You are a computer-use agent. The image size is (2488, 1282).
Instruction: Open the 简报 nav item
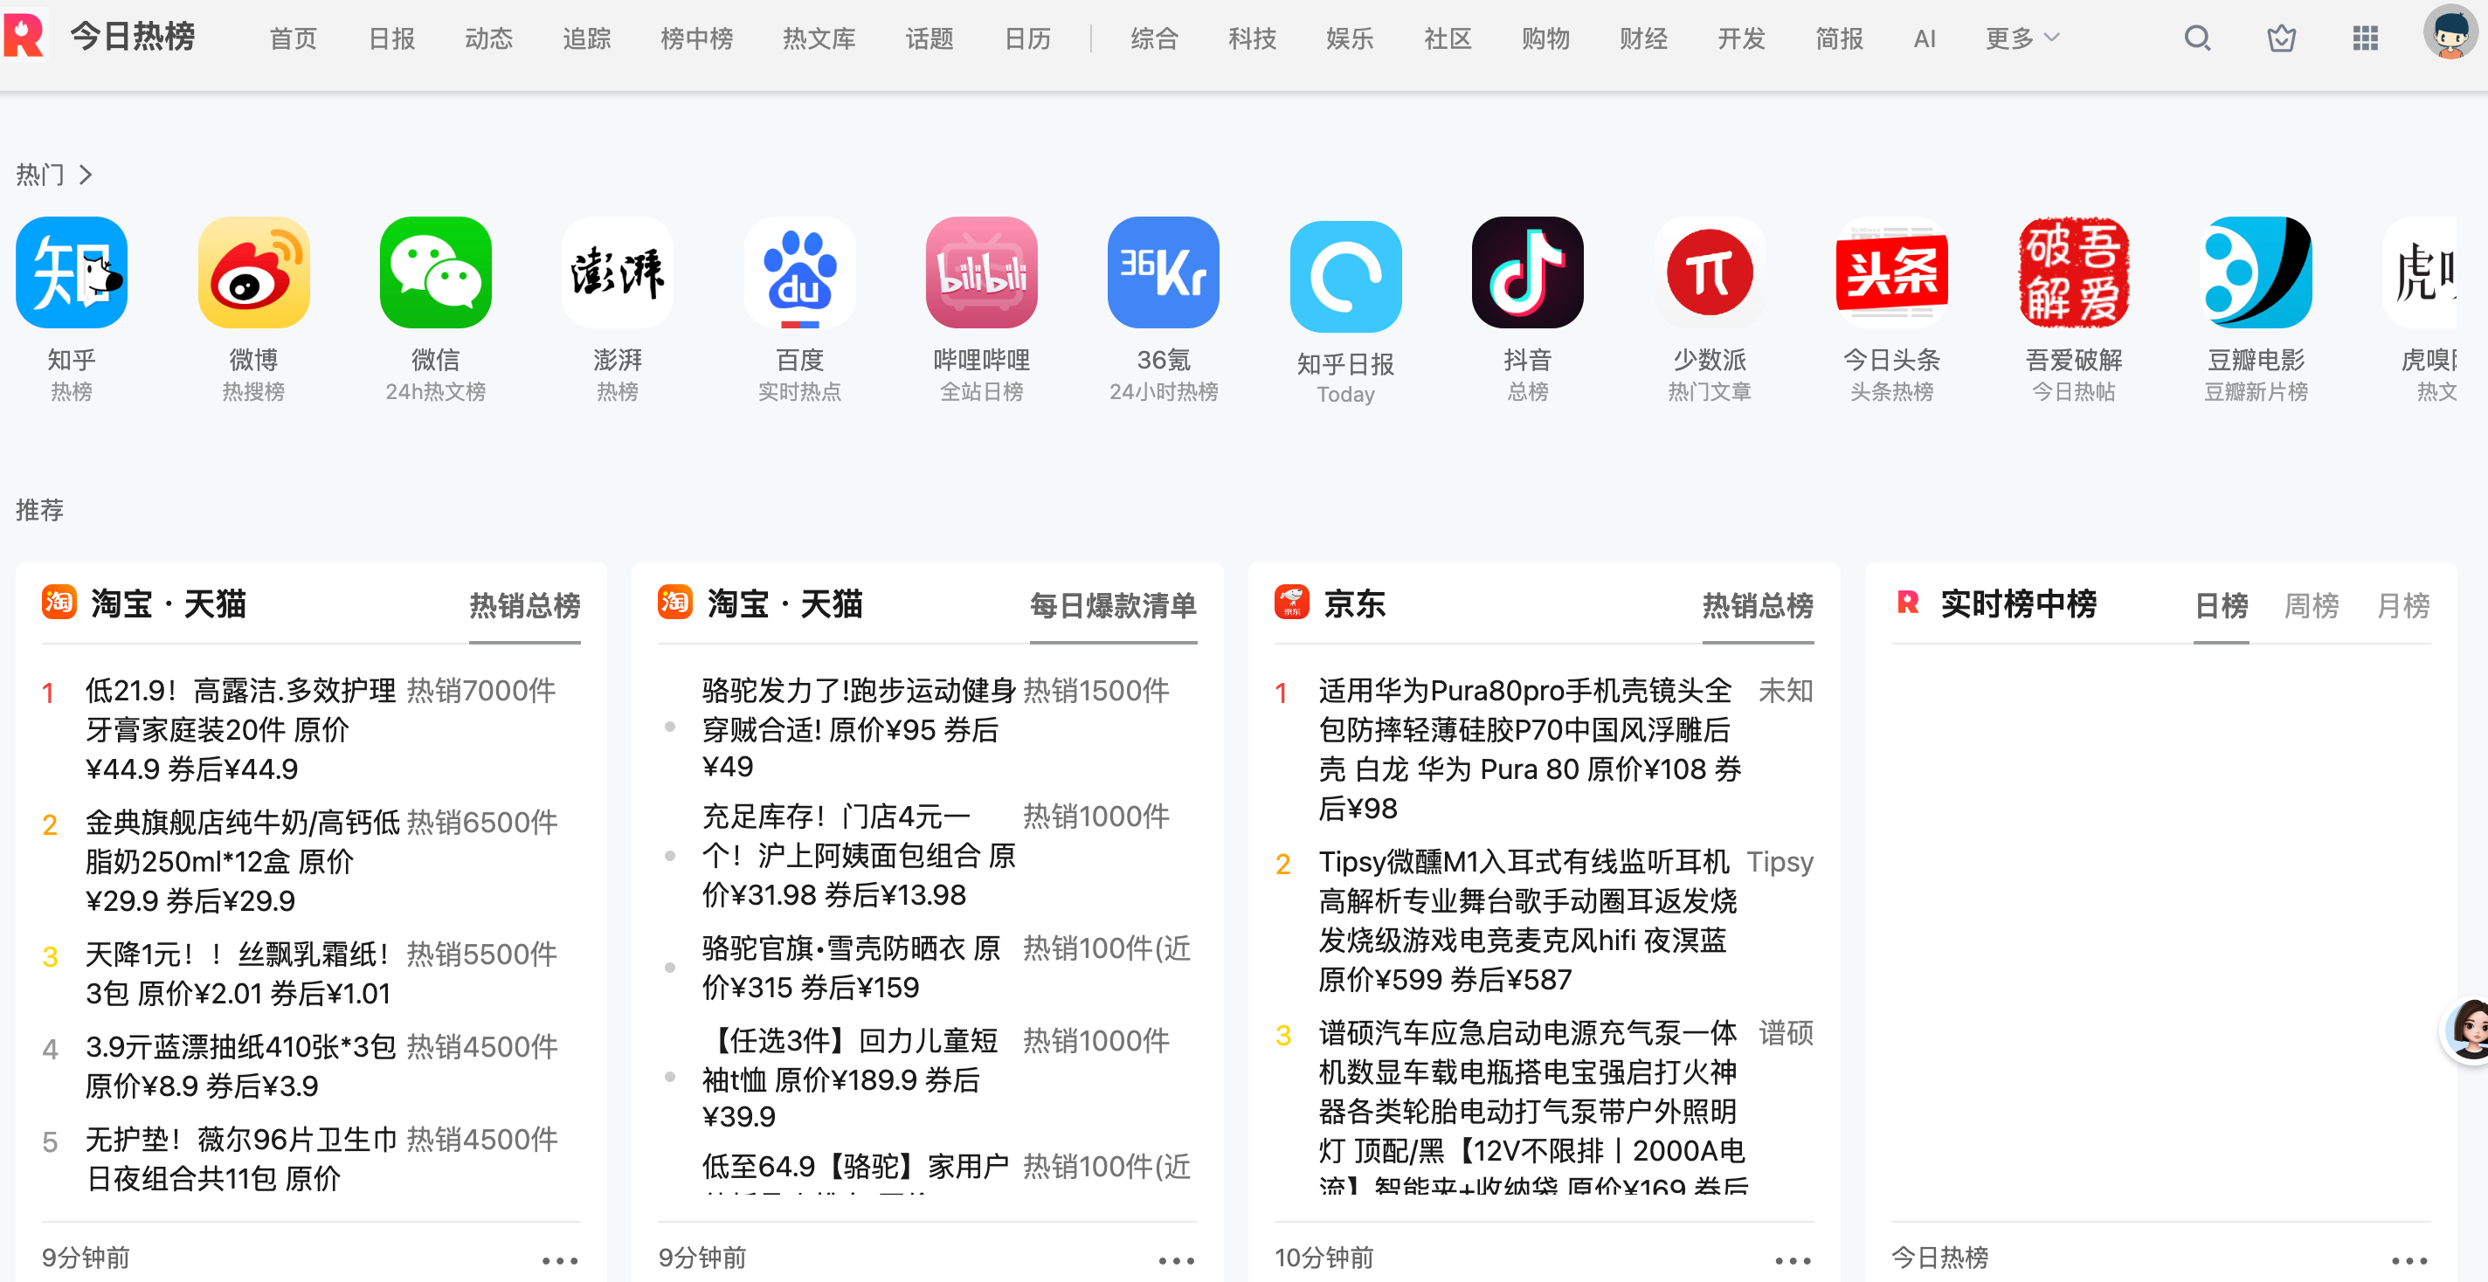[x=1839, y=38]
